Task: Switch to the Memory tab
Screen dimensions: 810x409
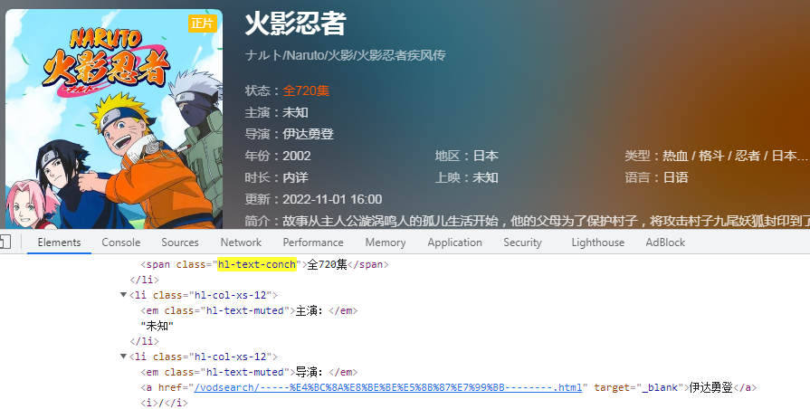Action: pos(386,243)
